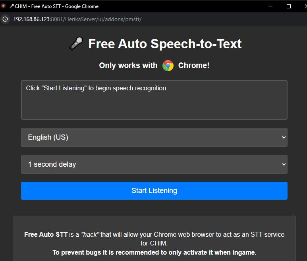The image size is (307, 261).
Task: Click the site information icon in address bar
Action: click(5, 19)
